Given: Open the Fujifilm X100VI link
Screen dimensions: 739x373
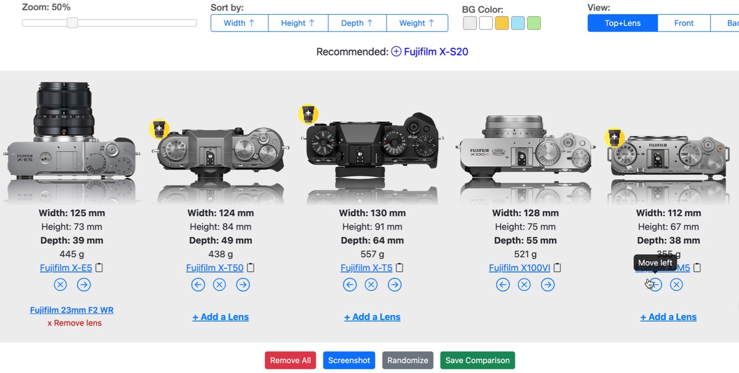Looking at the screenshot, I should point(520,268).
